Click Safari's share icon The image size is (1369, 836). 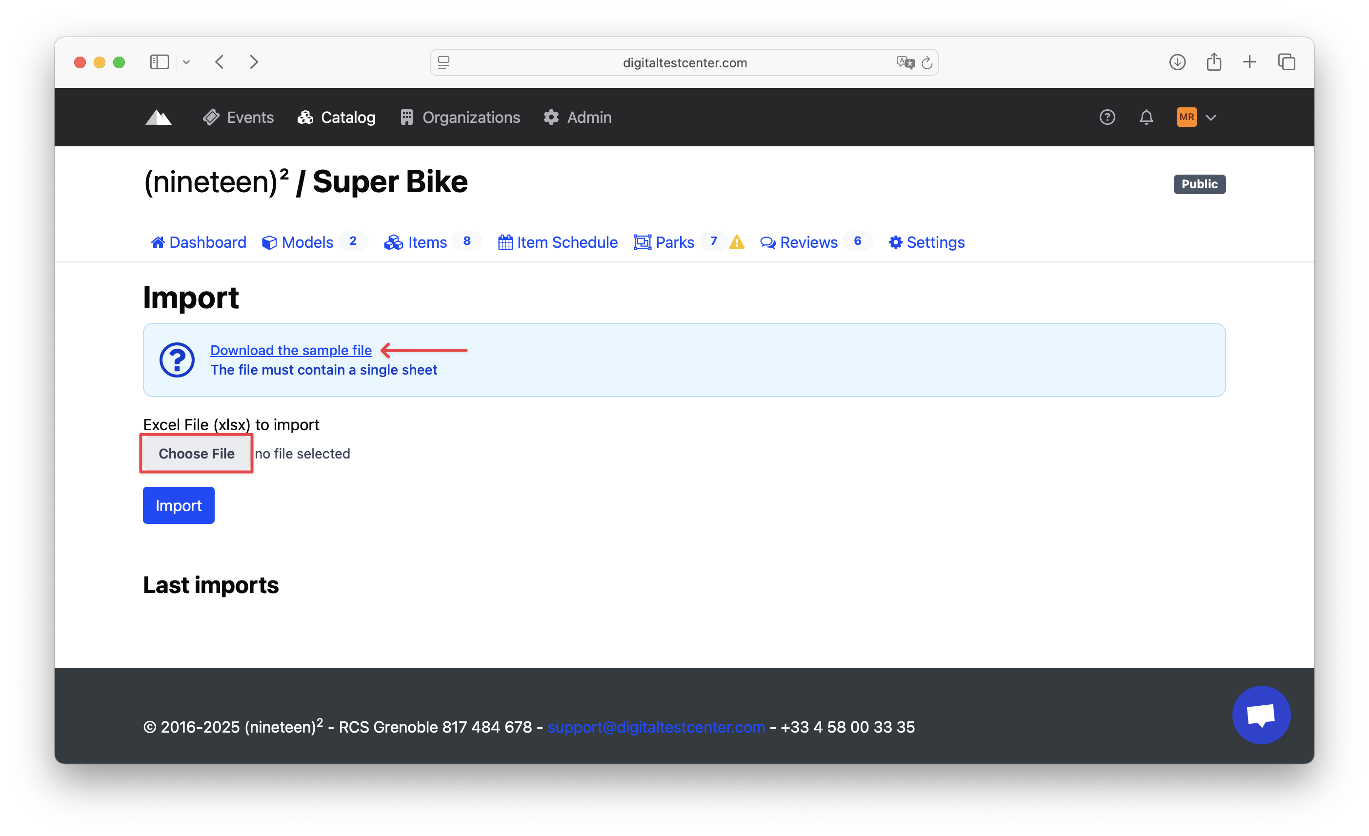1213,62
